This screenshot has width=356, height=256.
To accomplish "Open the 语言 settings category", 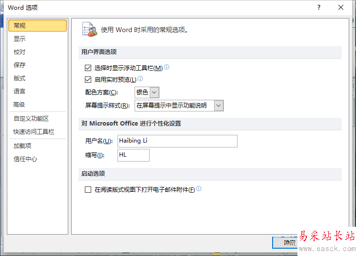I will tap(20, 91).
